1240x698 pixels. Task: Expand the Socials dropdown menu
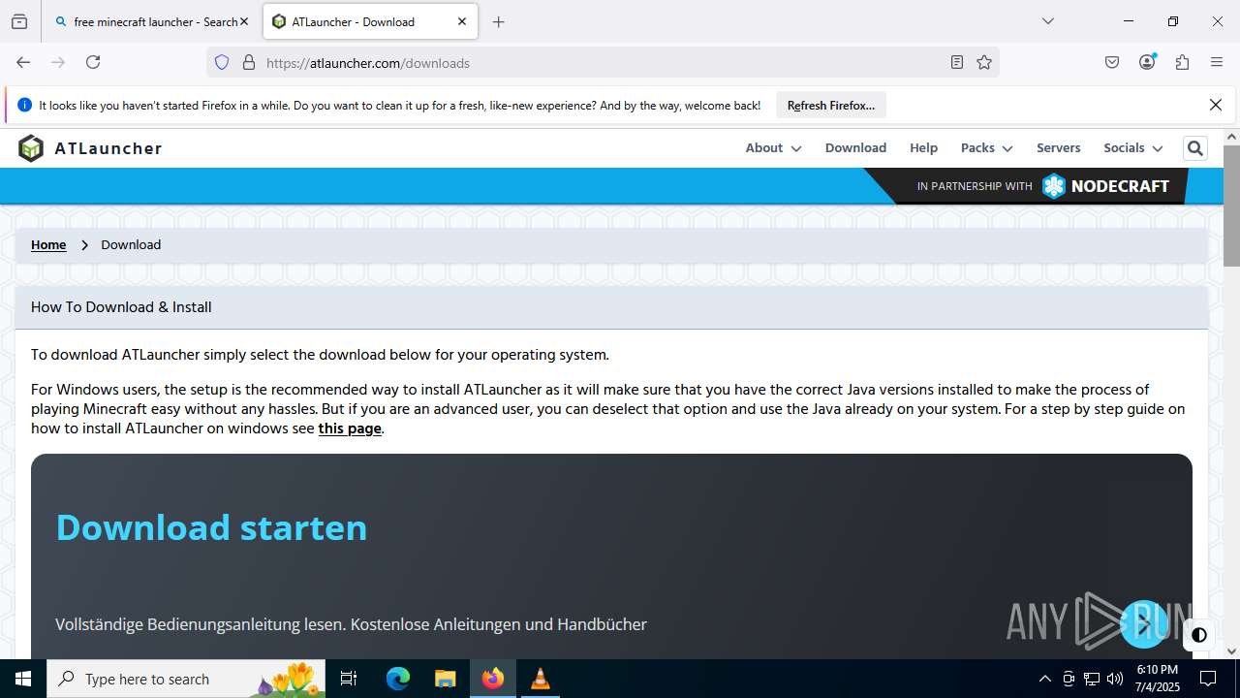[1132, 147]
